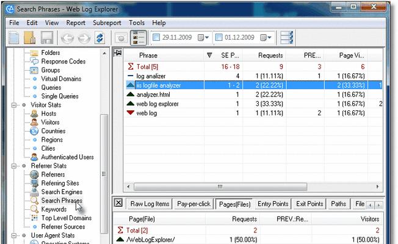Switch to the Paths tab
Image resolution: width=398 pixels, height=244 pixels.
[x=338, y=204]
